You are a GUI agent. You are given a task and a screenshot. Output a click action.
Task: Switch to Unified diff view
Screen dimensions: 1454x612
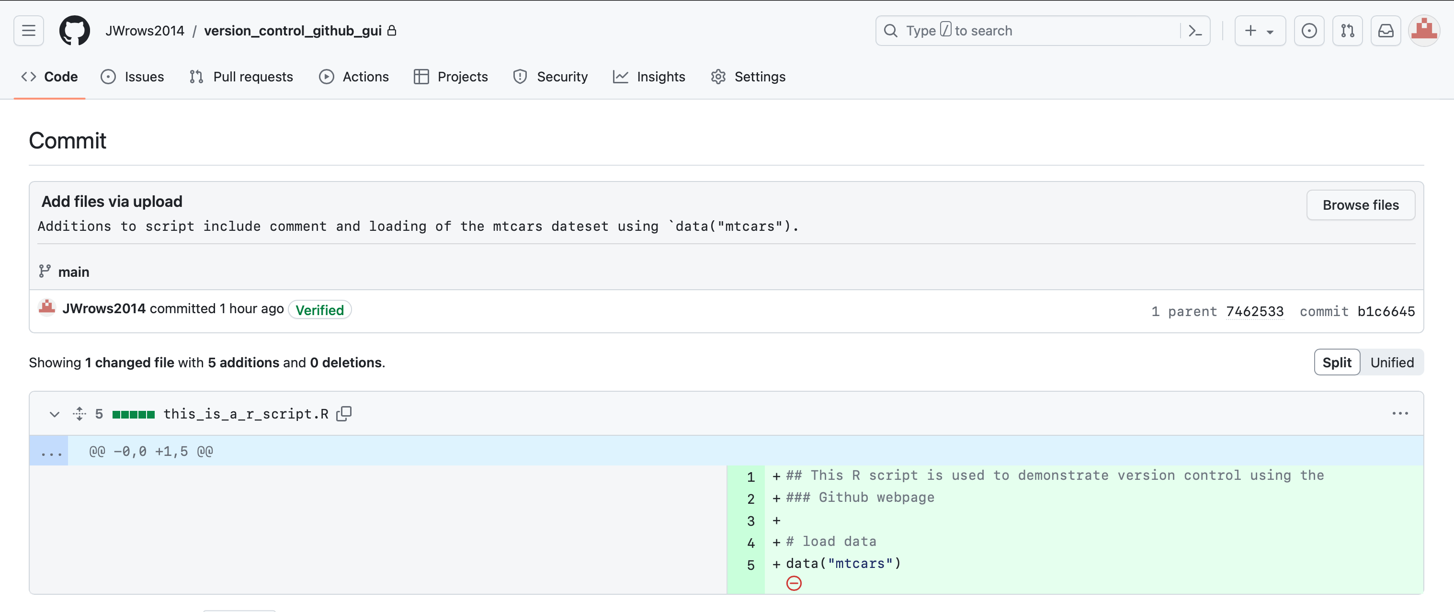pyautogui.click(x=1391, y=363)
